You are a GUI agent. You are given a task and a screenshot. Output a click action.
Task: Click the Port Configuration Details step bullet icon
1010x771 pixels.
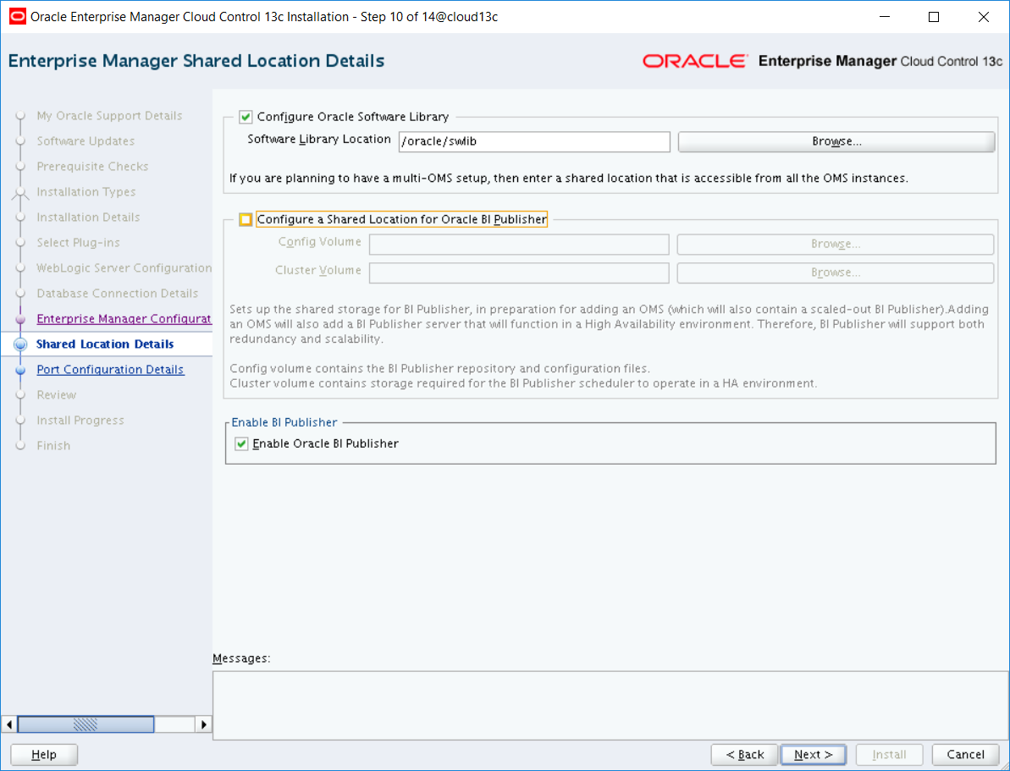pos(20,370)
